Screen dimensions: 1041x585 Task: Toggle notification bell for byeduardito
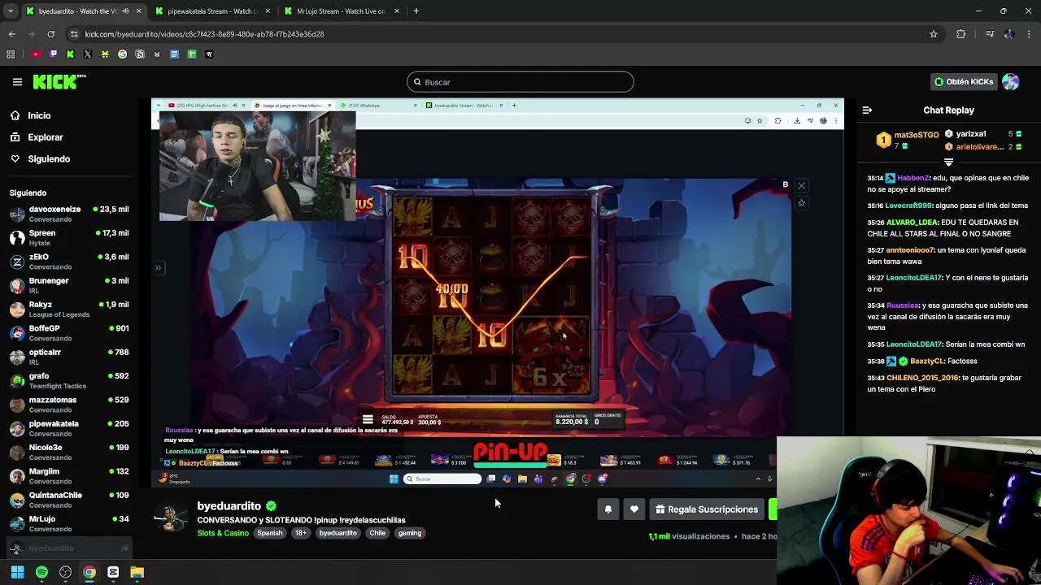click(x=608, y=509)
